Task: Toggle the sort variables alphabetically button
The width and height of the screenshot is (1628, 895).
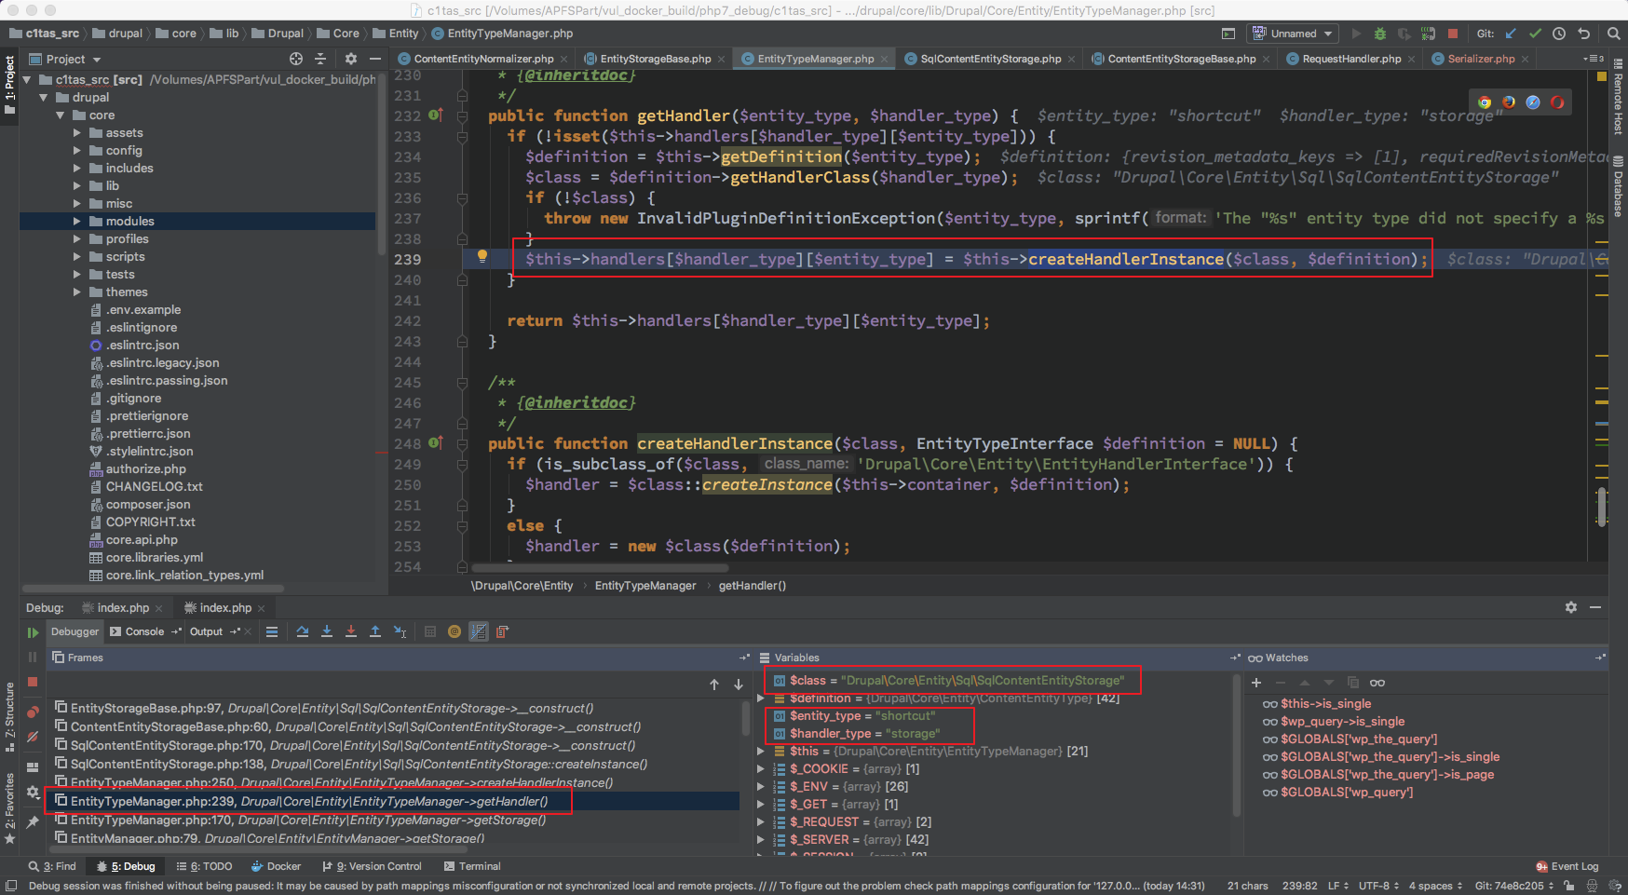Action: pos(479,631)
